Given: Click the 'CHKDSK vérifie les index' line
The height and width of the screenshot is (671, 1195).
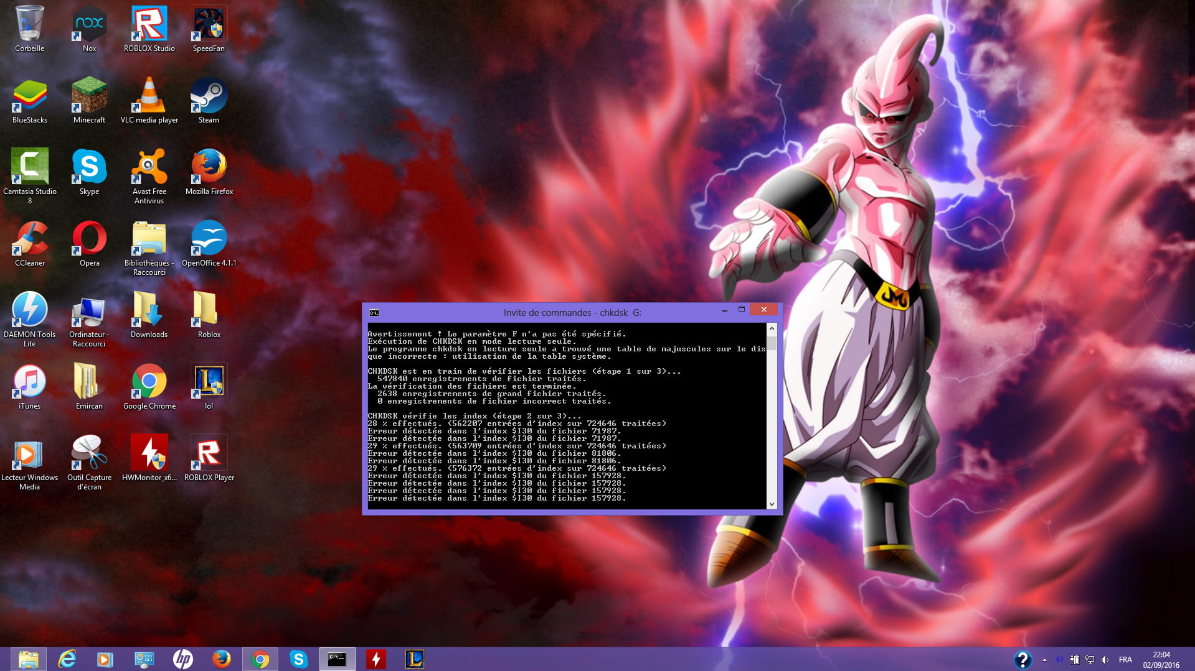Looking at the screenshot, I should (x=474, y=416).
